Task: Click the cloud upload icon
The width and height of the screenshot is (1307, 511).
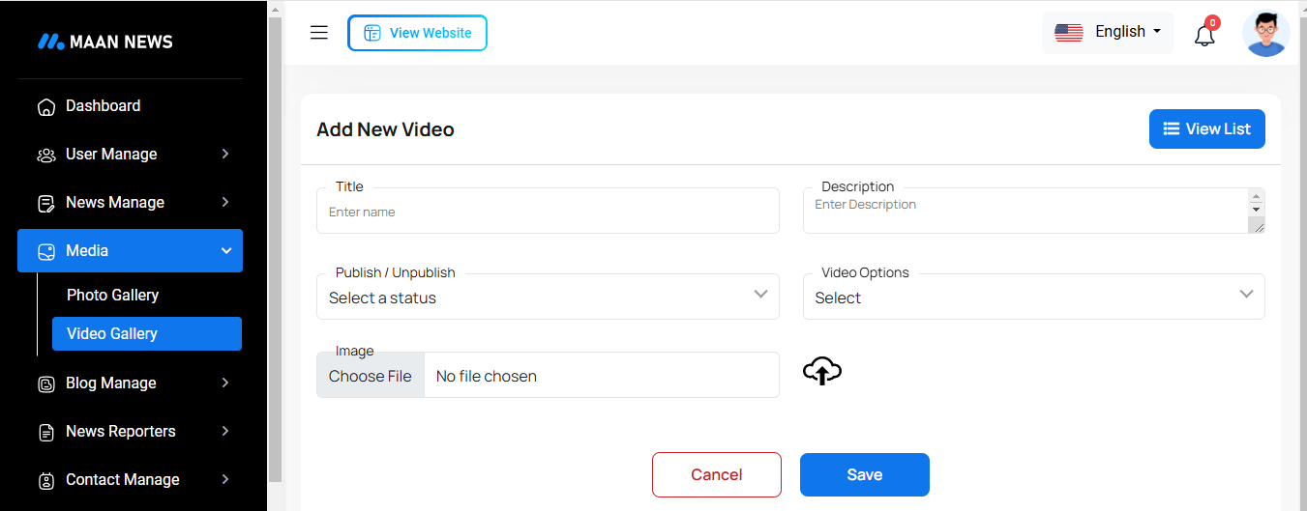Action: [x=822, y=371]
